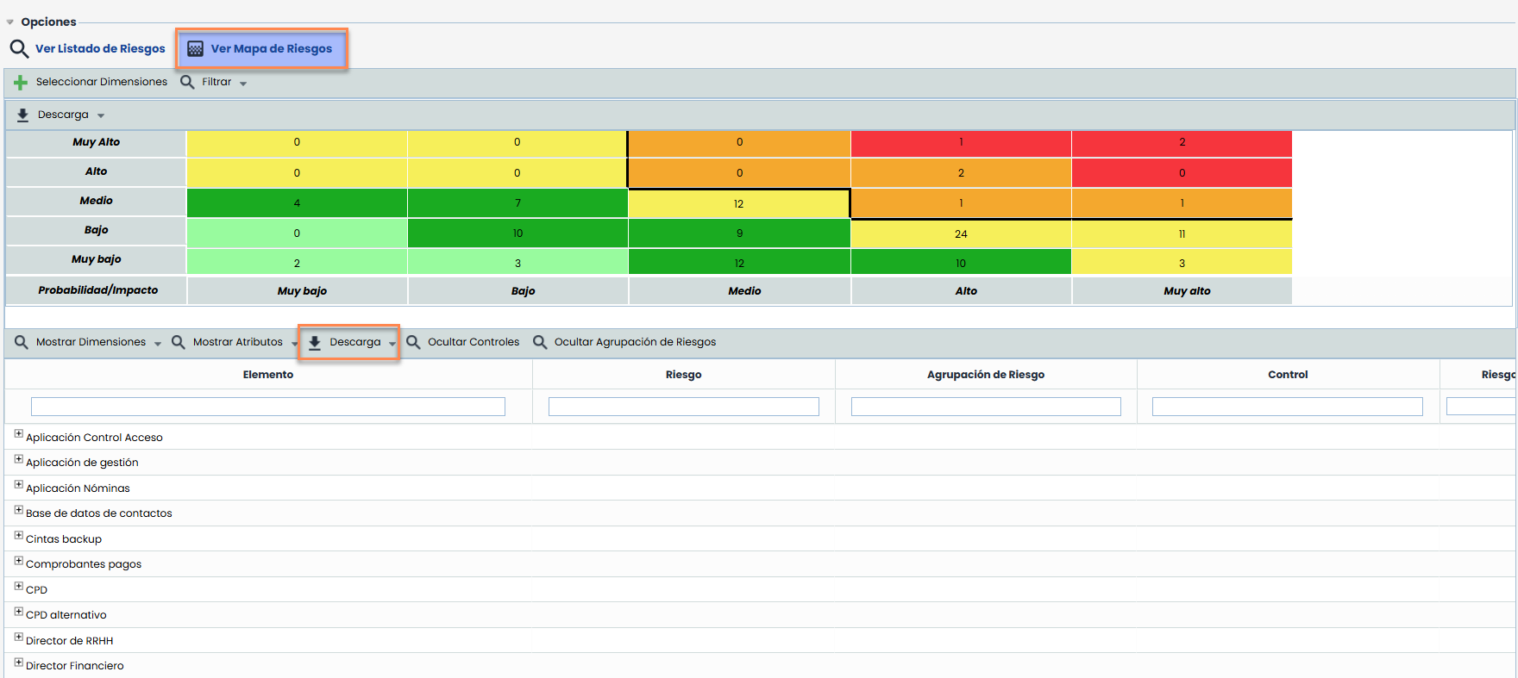Screen dimensions: 1518x678
Task: Toggle Ocultar Agrupación de Riesgos
Action: (x=634, y=342)
